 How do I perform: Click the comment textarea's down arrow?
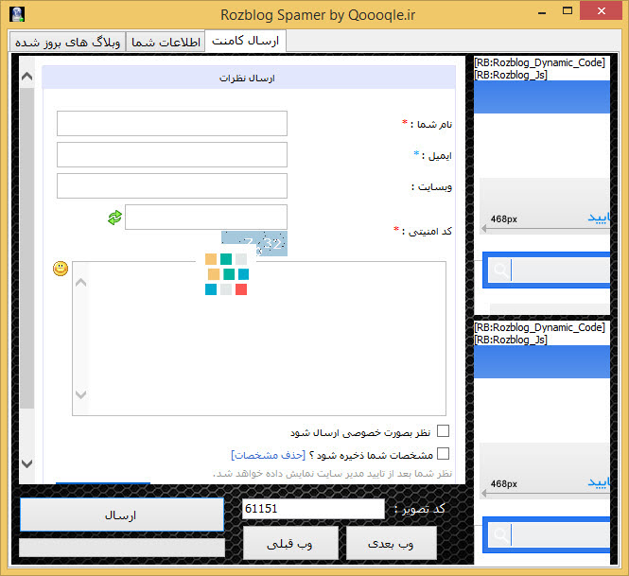(81, 394)
